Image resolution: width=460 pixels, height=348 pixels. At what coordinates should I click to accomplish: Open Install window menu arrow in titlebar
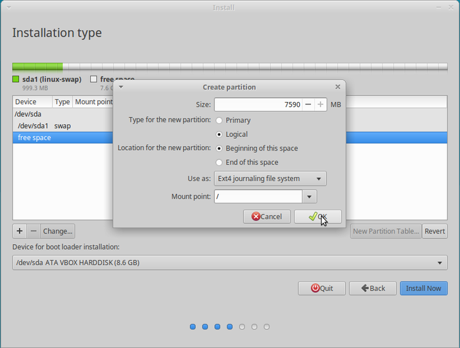pos(9,8)
